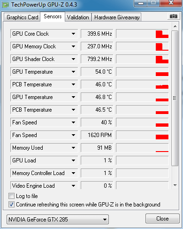Click the Close button
This screenshot has width=183, height=229.
162,219
